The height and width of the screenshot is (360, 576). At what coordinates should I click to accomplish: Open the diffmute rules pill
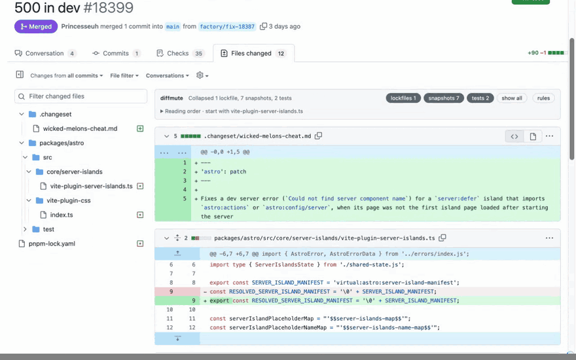tap(543, 98)
